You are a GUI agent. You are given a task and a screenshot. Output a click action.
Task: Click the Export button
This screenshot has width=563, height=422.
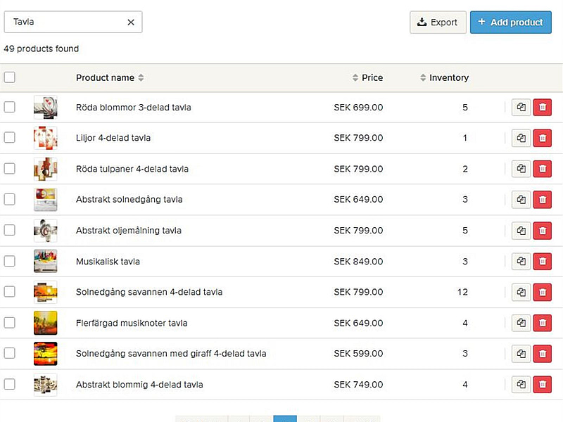point(438,23)
